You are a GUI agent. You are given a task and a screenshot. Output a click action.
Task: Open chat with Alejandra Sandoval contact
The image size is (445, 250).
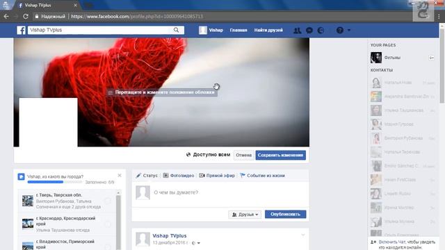click(403, 97)
